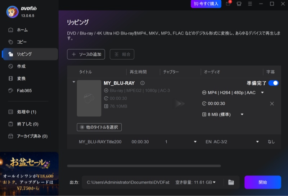Click Blu-ray | MPEG2 | 1080p | AC-3 source info
The width and height of the screenshot is (288, 196).
pos(140,91)
